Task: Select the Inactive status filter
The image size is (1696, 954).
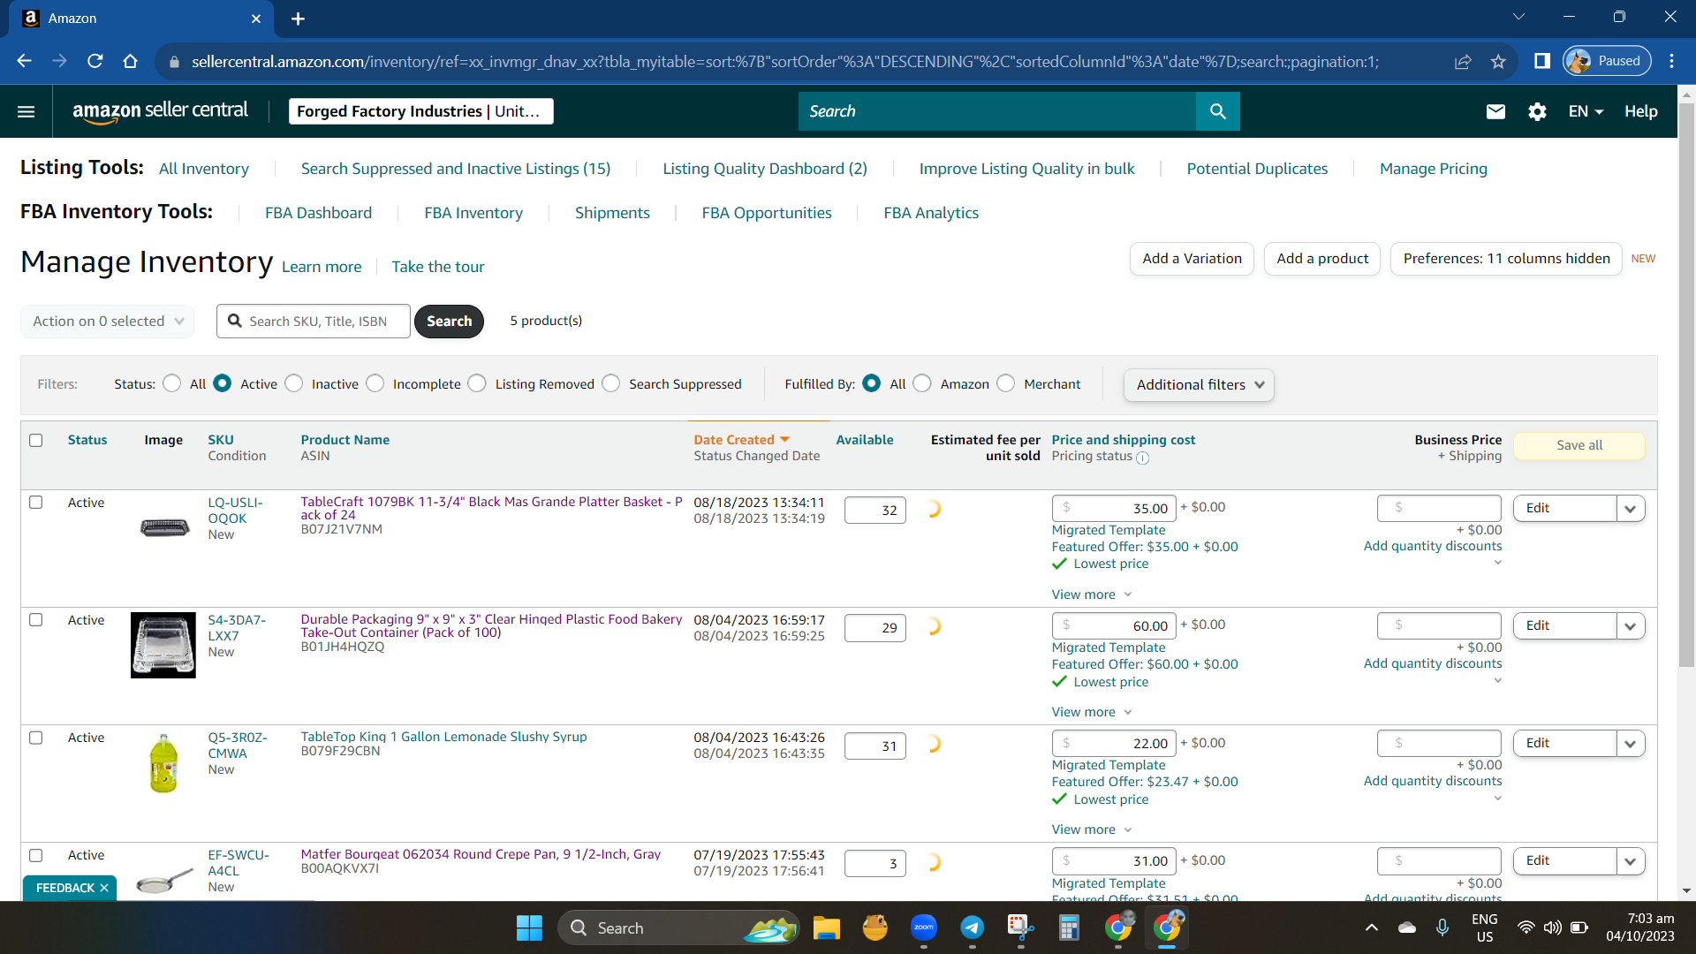Action: (x=294, y=383)
